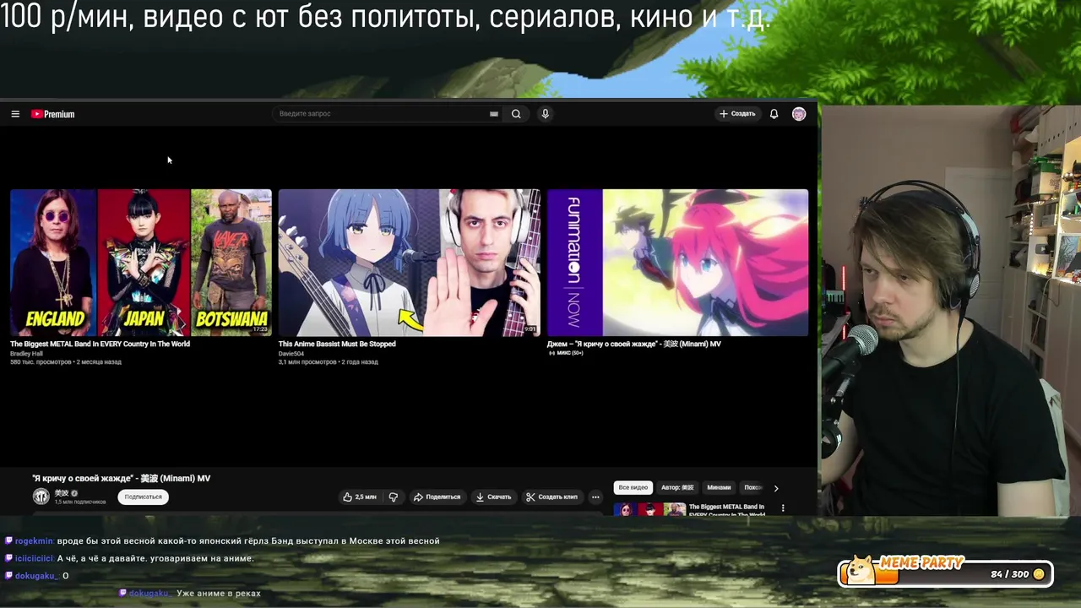This screenshot has width=1081, height=608.
Task: Click the Поделиться share button
Action: pyautogui.click(x=437, y=497)
